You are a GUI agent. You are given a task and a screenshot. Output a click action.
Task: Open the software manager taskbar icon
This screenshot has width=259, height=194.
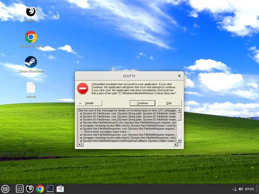(60, 189)
